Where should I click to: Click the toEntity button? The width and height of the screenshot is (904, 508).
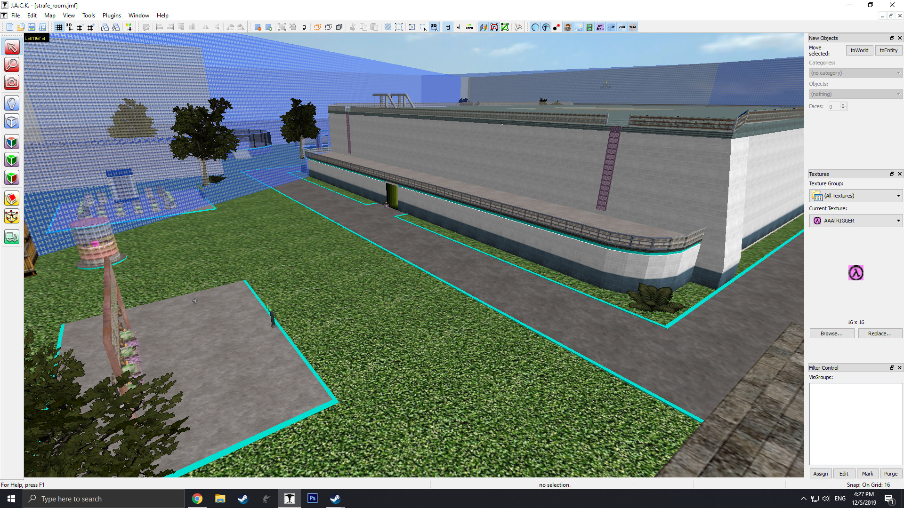click(888, 50)
